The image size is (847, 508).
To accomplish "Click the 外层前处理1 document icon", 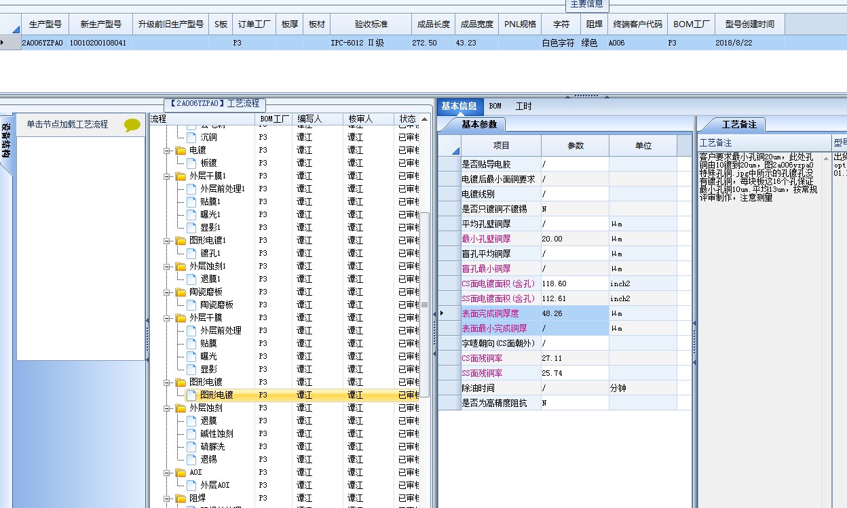I will 191,189.
